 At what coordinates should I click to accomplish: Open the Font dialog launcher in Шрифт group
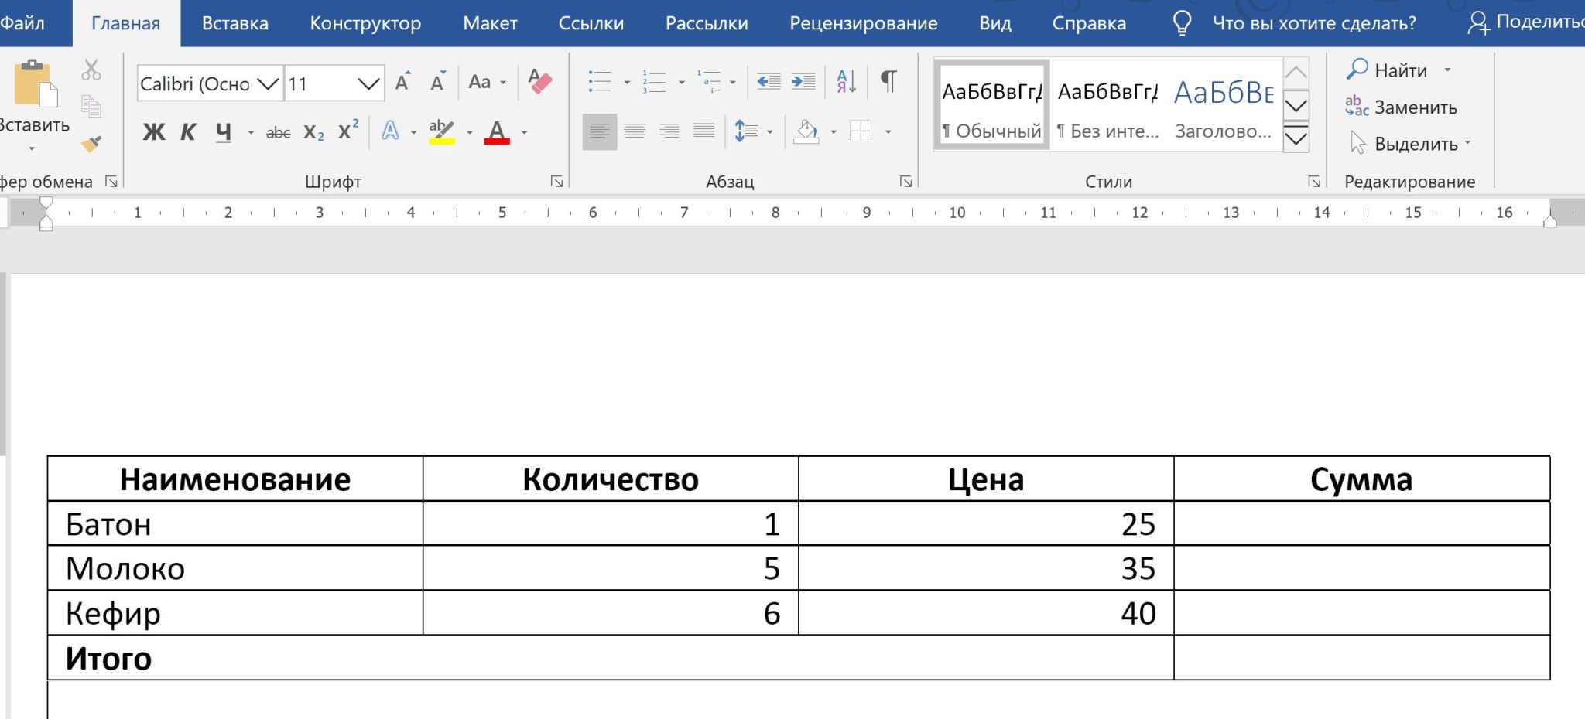556,182
